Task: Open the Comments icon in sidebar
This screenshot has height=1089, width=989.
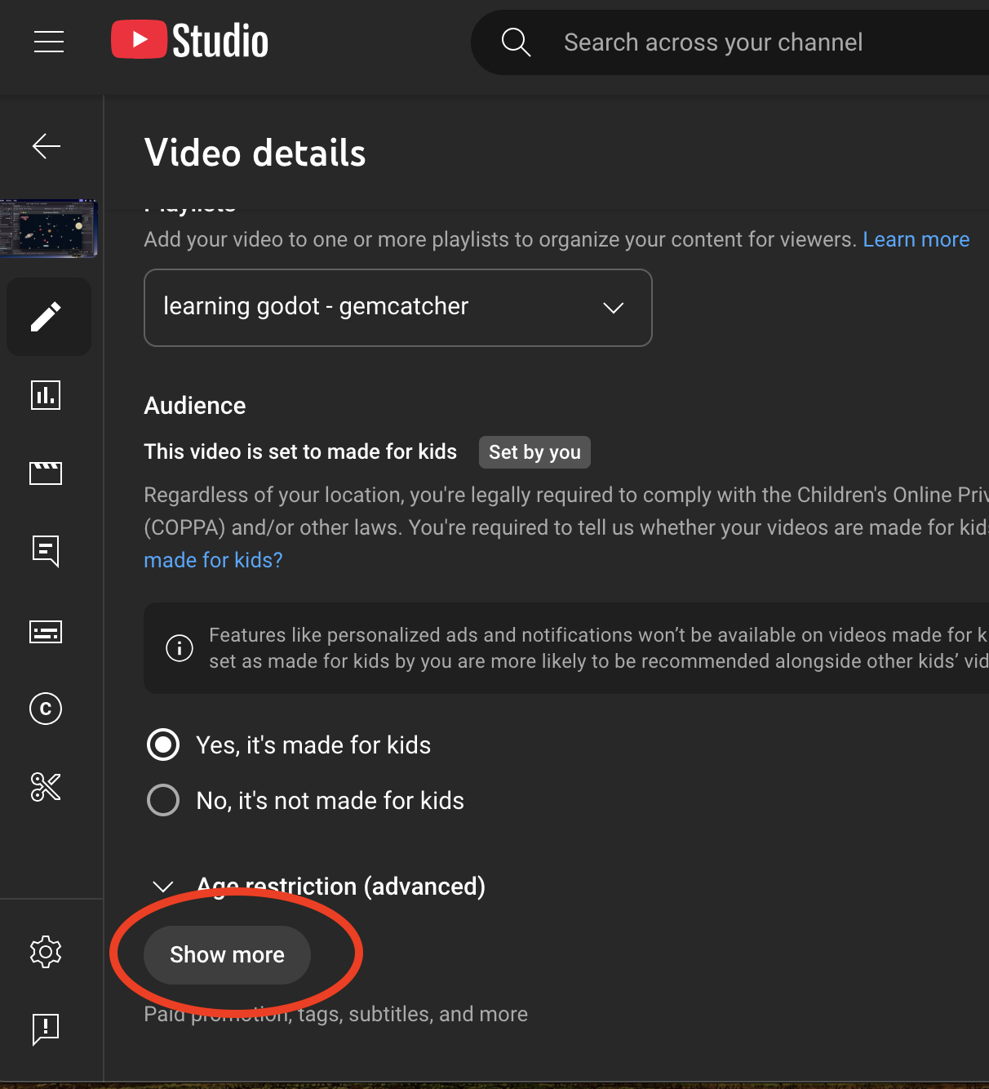Action: click(x=46, y=551)
